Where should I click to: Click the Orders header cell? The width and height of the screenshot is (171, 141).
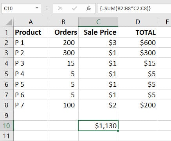[63, 32]
